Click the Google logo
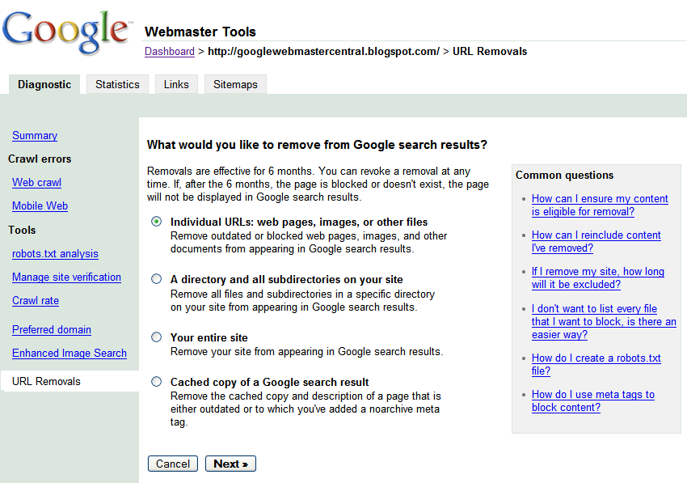 (x=66, y=31)
